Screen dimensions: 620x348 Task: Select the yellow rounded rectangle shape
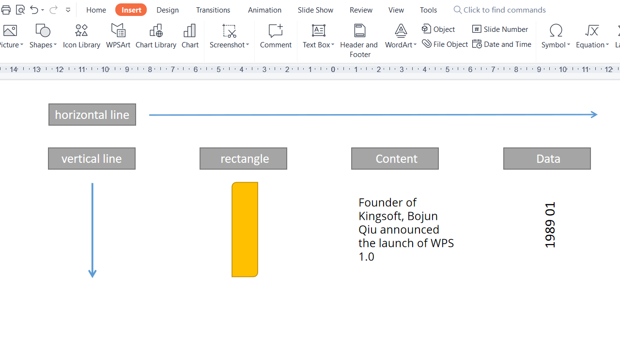[245, 230]
